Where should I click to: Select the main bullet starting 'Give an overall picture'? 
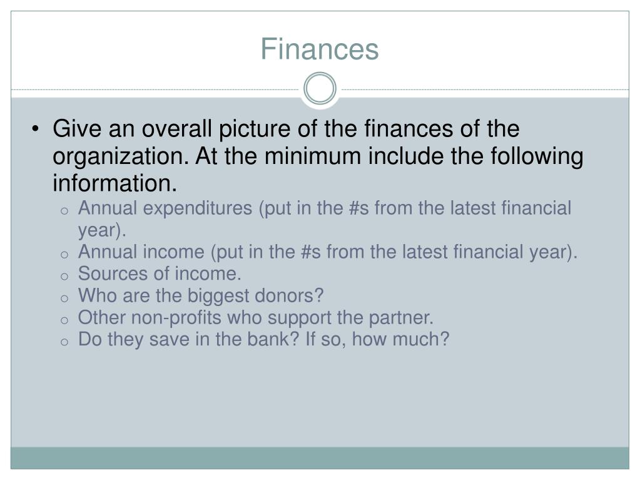[318, 155]
